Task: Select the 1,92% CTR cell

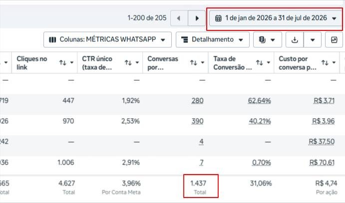Action: coord(131,101)
